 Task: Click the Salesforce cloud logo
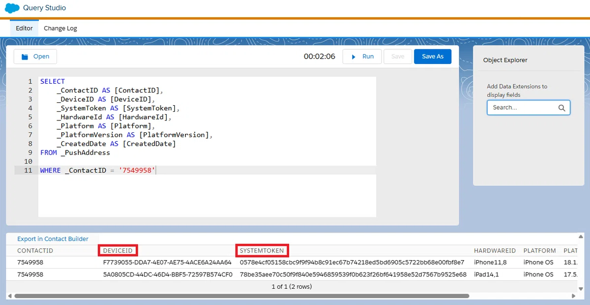[12, 8]
